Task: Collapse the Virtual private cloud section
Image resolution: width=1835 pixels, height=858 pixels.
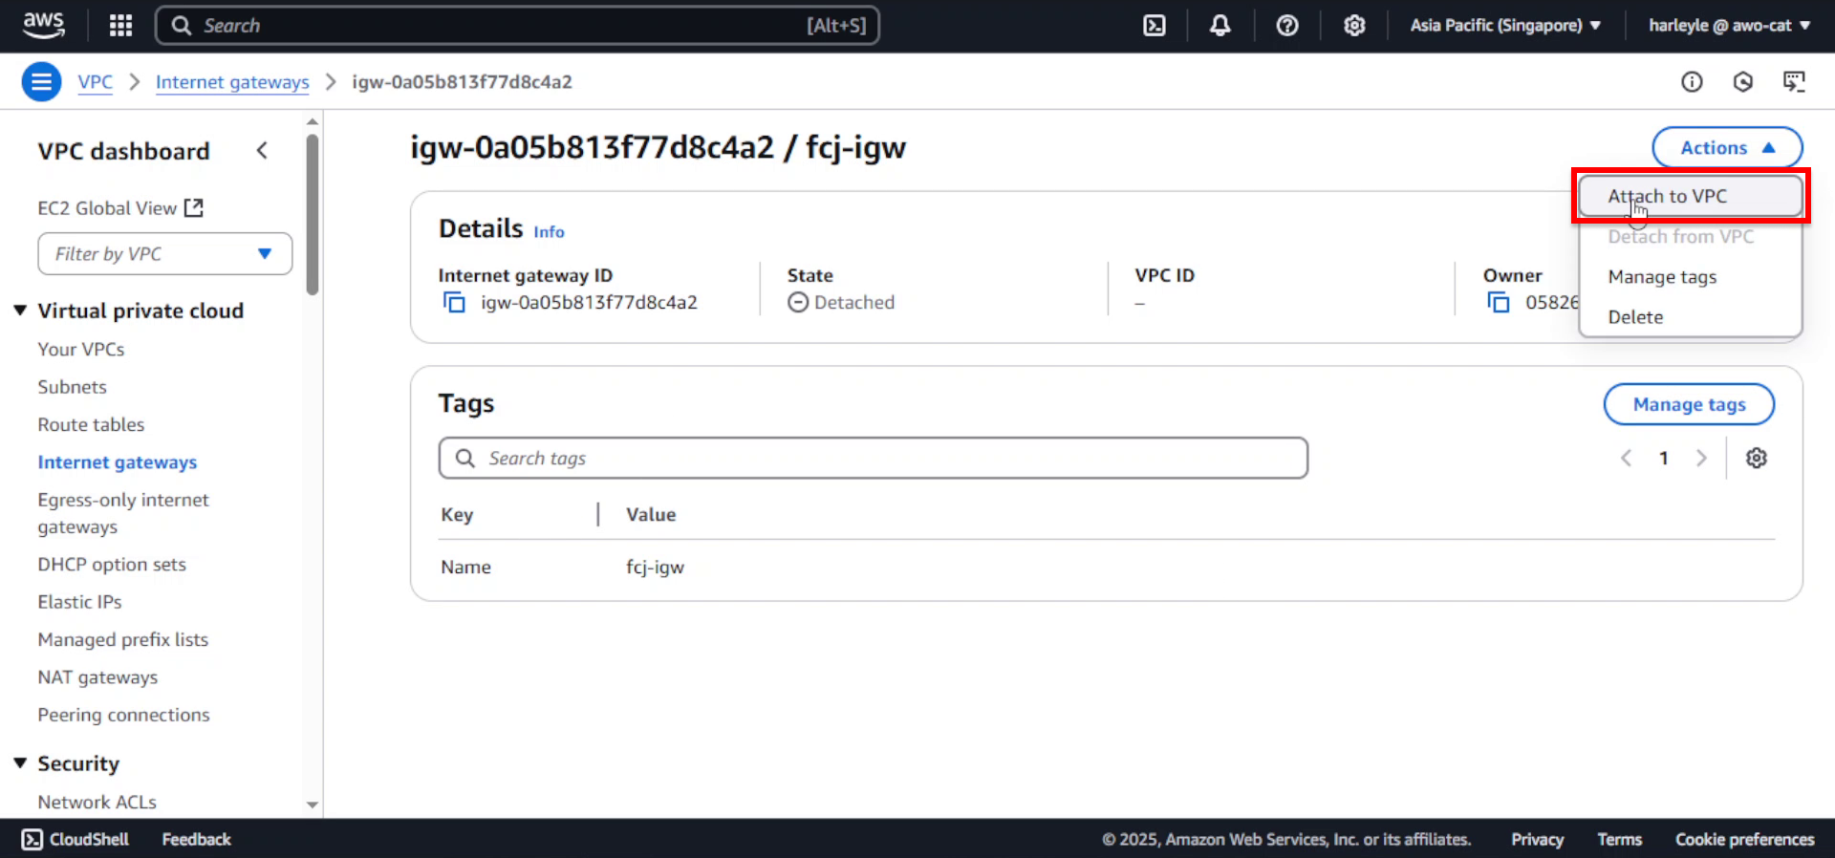Action: [20, 311]
